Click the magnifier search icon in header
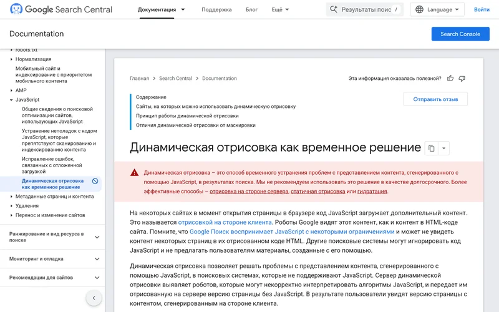Viewport: 499px width, 312px height. [334, 9]
